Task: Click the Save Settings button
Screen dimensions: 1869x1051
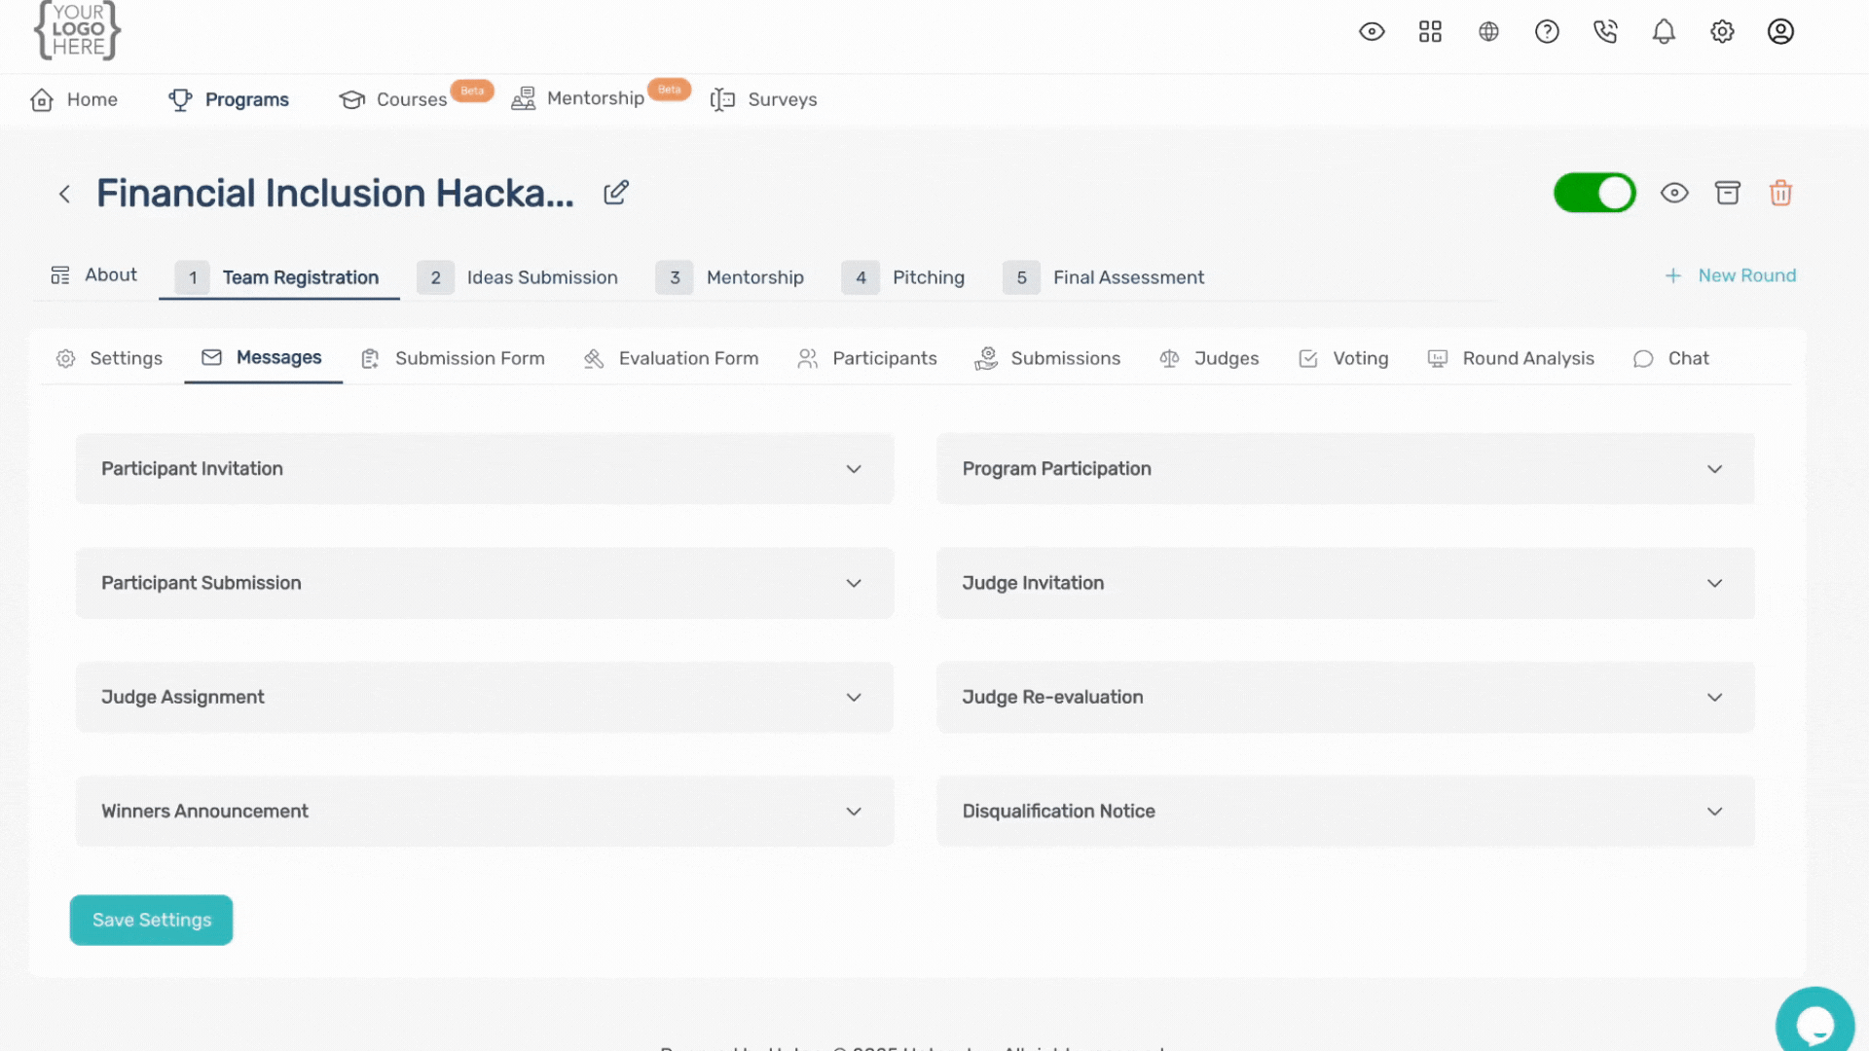Action: (x=151, y=920)
